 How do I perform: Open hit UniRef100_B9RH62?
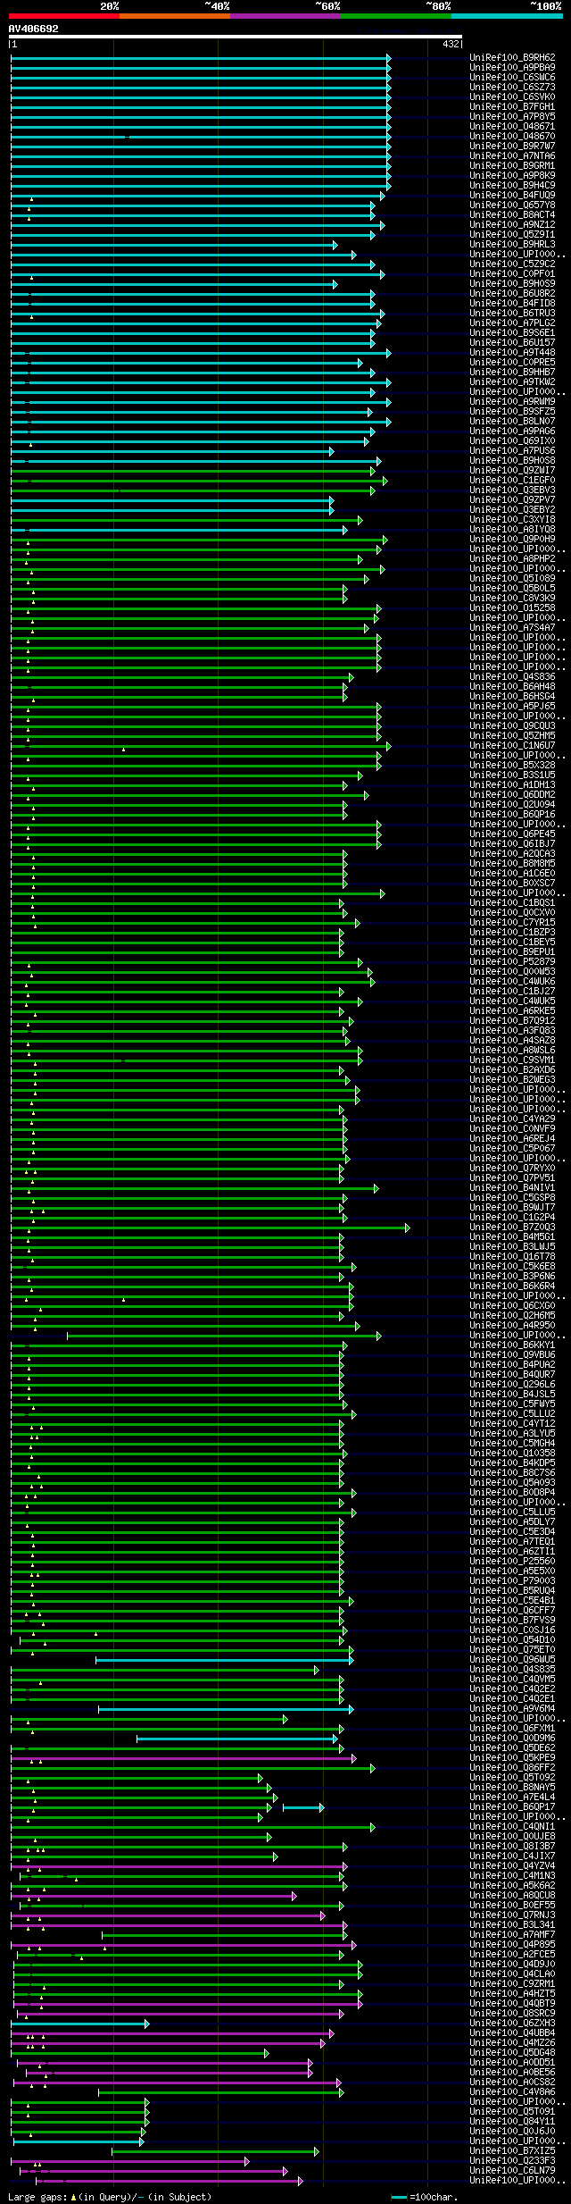click(x=512, y=58)
